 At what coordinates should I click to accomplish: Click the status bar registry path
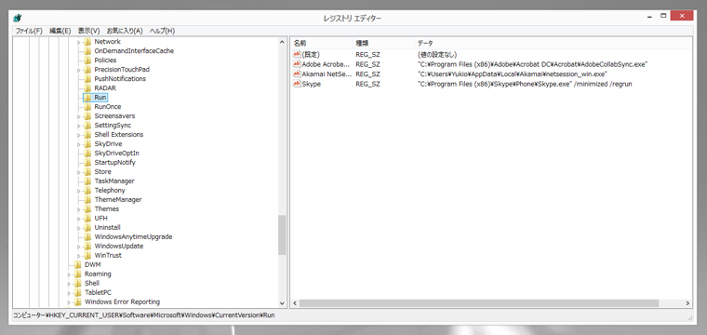click(144, 315)
